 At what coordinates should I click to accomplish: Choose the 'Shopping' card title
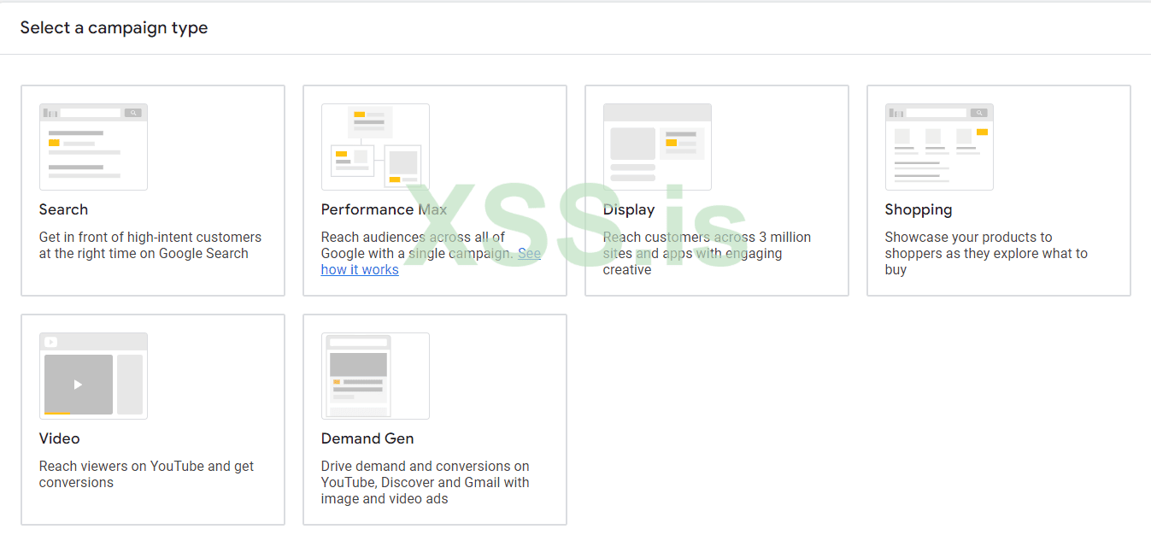tap(919, 210)
